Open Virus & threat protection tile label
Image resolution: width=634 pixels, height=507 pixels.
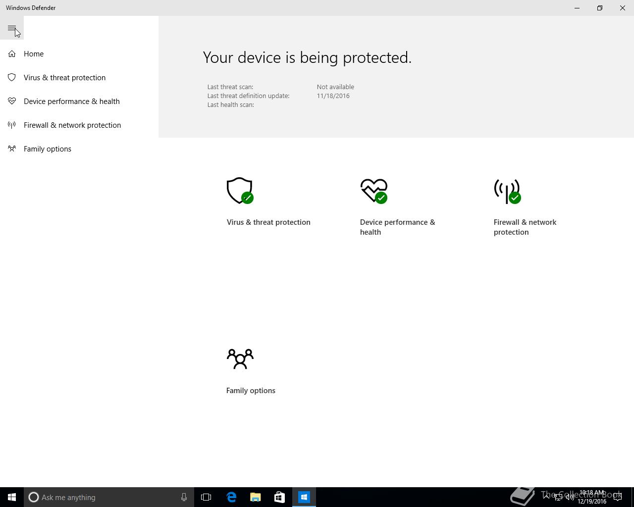pos(268,222)
